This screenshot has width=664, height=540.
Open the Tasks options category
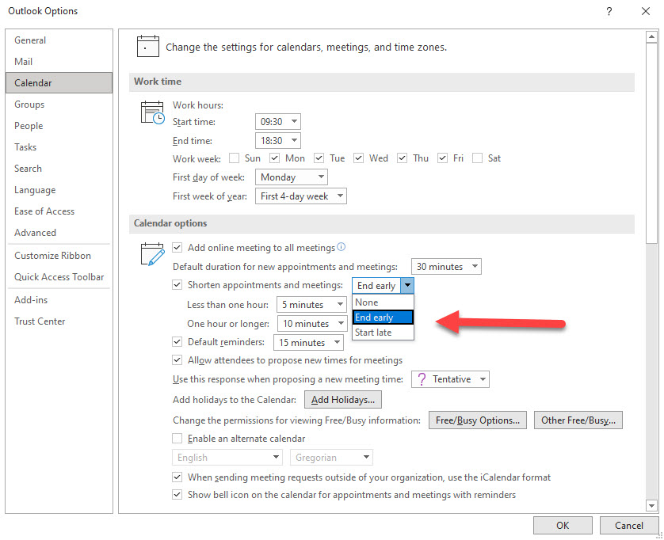pos(59,147)
